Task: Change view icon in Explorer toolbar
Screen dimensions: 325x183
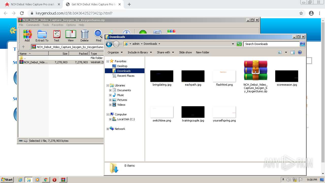Action: pyautogui.click(x=280, y=52)
